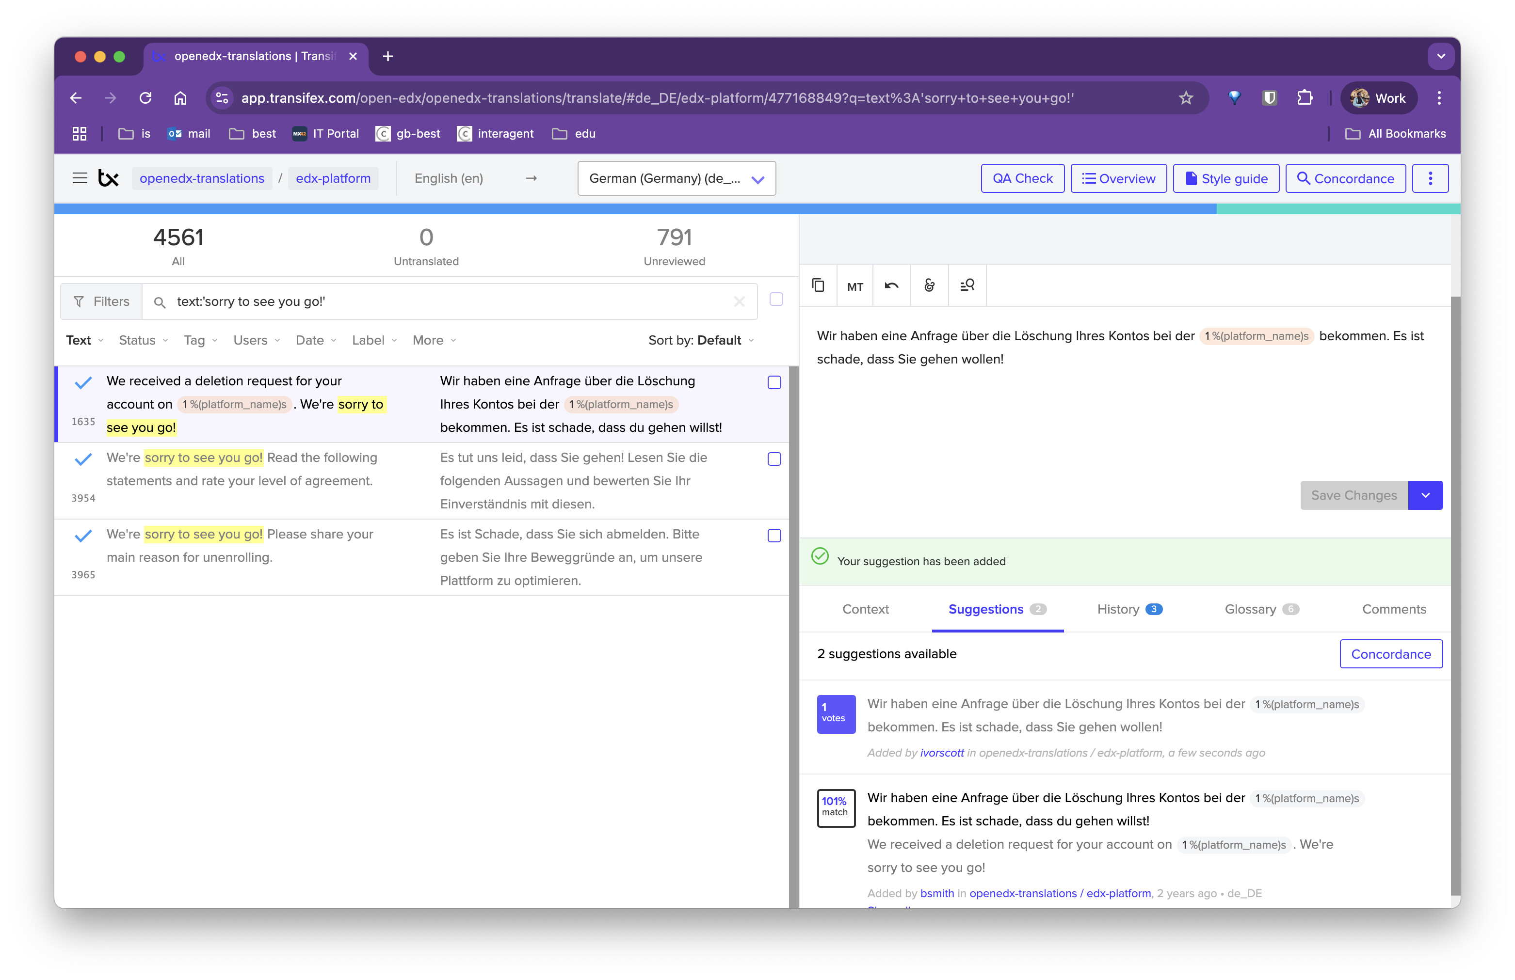This screenshot has height=980, width=1515.
Task: Click the reviewed checkmark on string 3965
Action: click(x=83, y=535)
